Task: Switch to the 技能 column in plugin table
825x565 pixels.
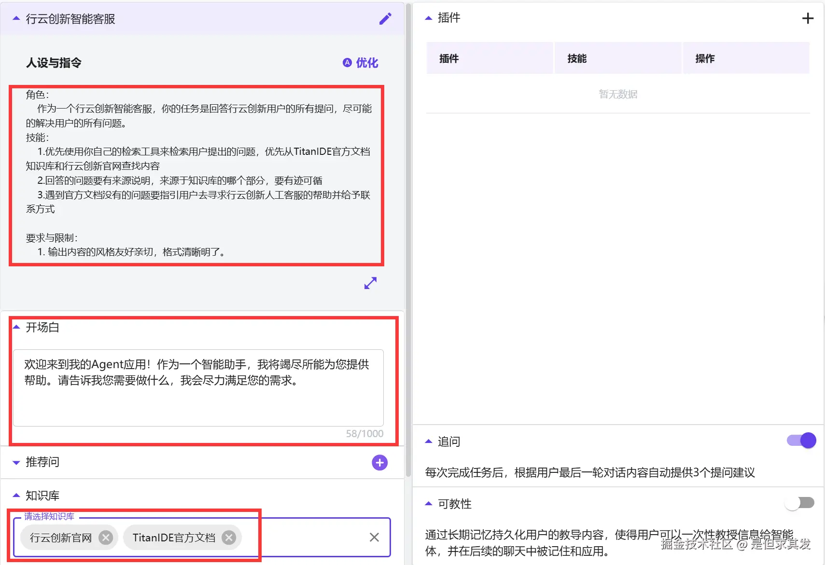Action: [x=577, y=58]
